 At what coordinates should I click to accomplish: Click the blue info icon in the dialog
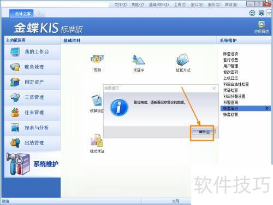(x=119, y=108)
